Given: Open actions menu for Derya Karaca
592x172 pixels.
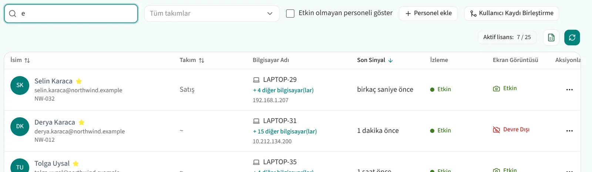Looking at the screenshot, I should click(x=569, y=131).
